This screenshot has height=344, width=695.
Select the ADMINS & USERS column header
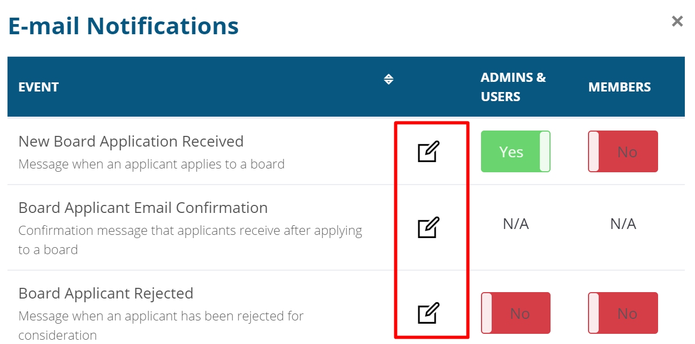[513, 87]
